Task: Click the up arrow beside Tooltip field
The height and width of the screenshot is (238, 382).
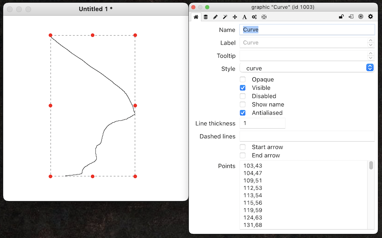Action: click(370, 53)
